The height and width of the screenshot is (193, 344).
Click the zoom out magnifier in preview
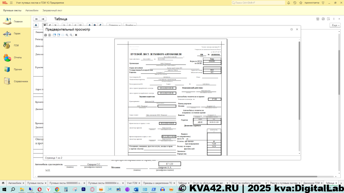click(x=71, y=35)
